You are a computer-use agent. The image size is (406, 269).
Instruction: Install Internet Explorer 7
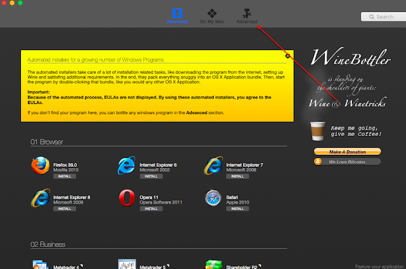(x=238, y=176)
